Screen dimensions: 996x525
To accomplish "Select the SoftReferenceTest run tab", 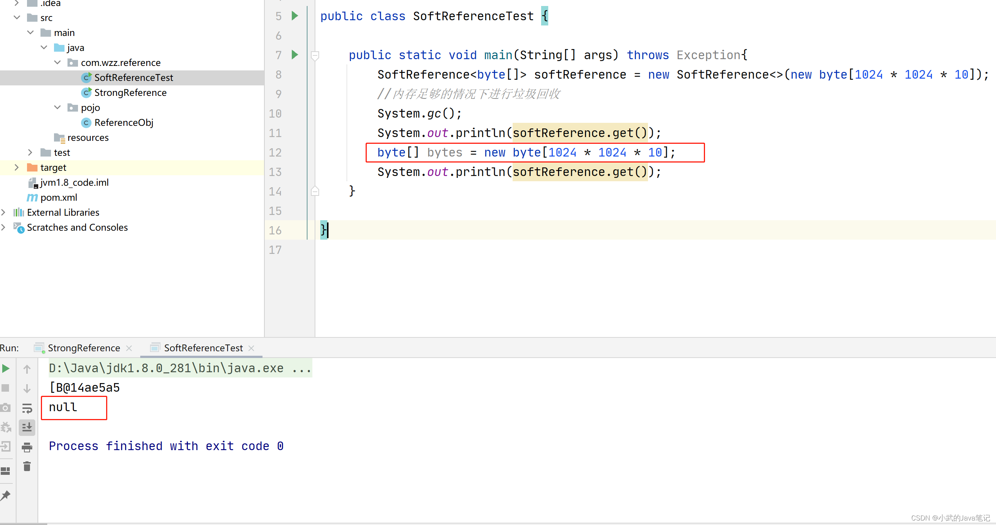I will pos(203,348).
